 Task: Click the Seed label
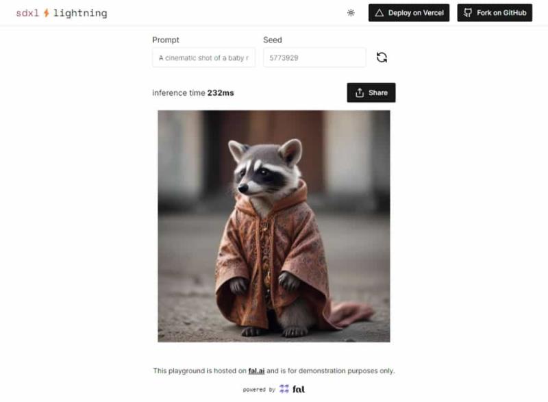click(273, 40)
